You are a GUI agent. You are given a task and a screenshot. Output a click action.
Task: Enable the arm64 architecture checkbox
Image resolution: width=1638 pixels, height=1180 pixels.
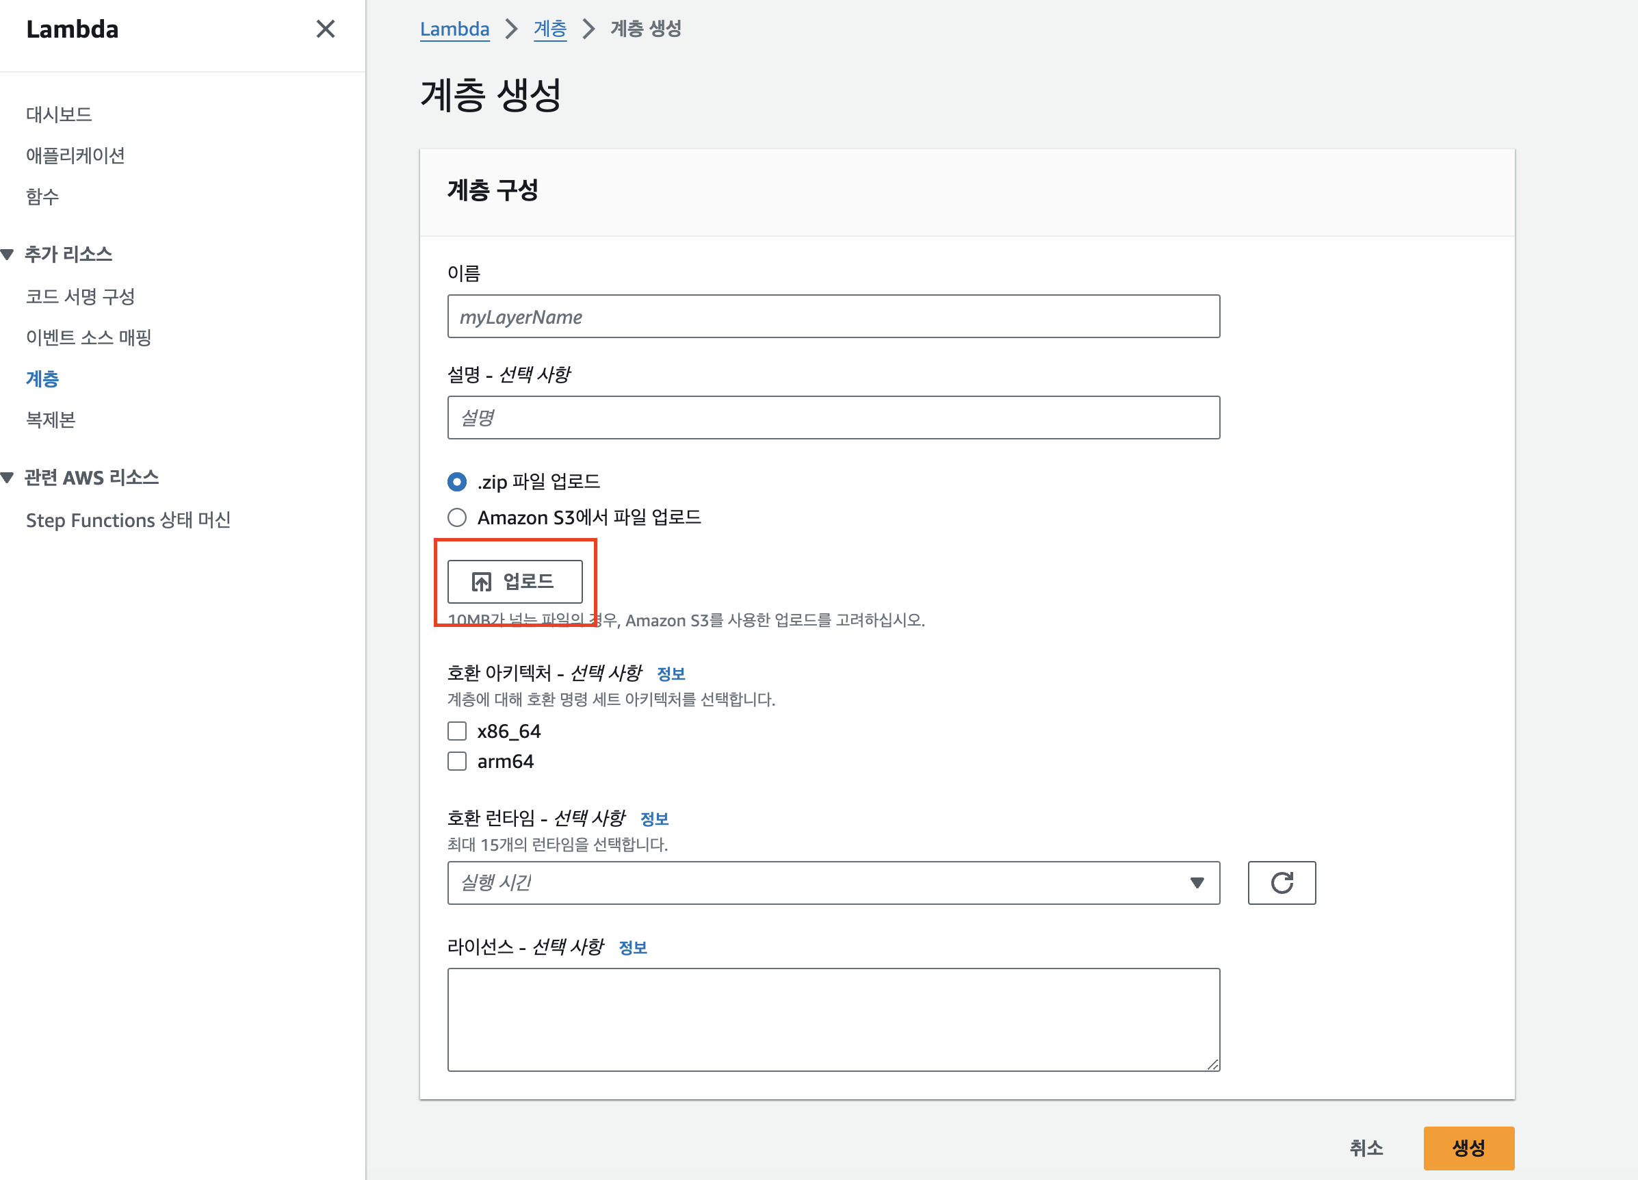457,762
